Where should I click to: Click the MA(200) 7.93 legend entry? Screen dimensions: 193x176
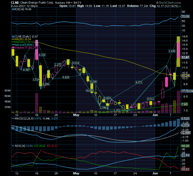coord(23,42)
